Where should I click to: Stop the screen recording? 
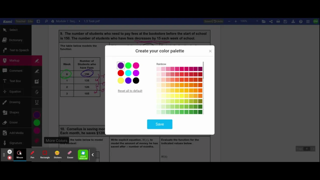pyautogui.click(x=9, y=158)
